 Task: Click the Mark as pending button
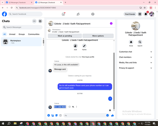click(65, 36)
